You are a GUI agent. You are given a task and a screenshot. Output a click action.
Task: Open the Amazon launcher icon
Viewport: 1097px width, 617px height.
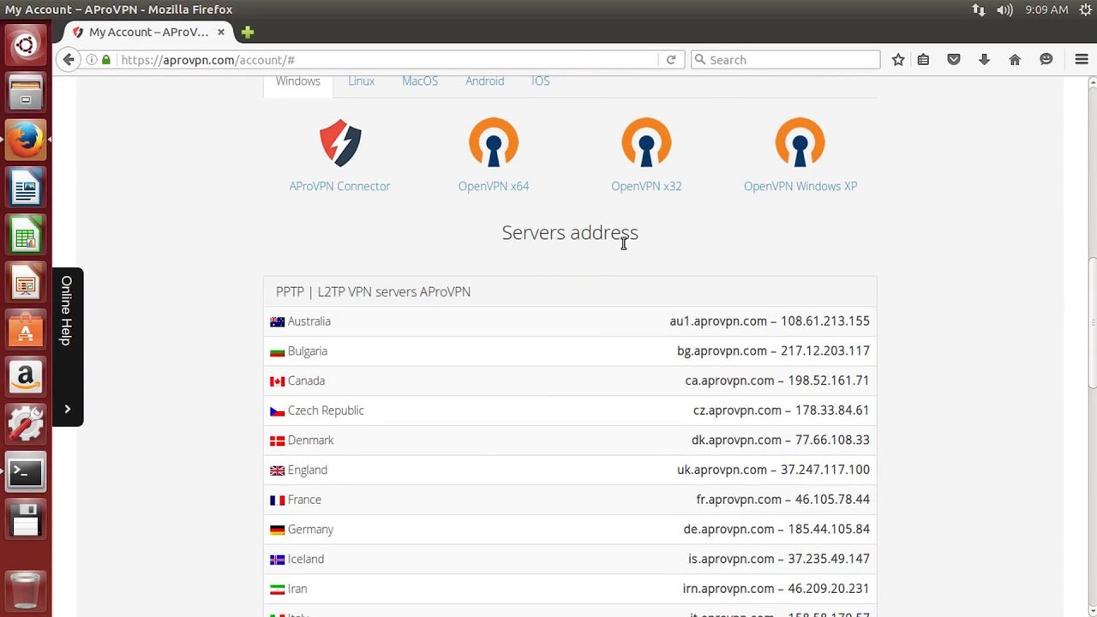[26, 375]
